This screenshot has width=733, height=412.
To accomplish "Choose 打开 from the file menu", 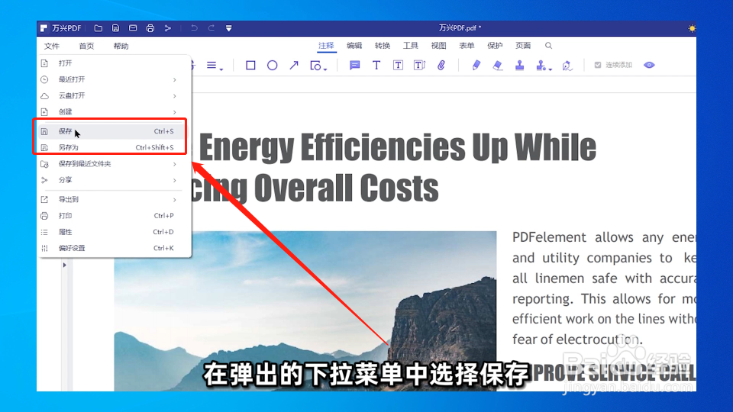I will (x=114, y=63).
